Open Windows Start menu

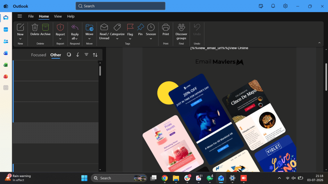tap(84, 178)
